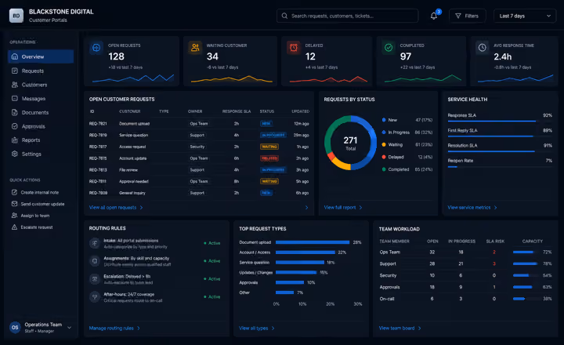Click View service metrics link

pos(472,208)
